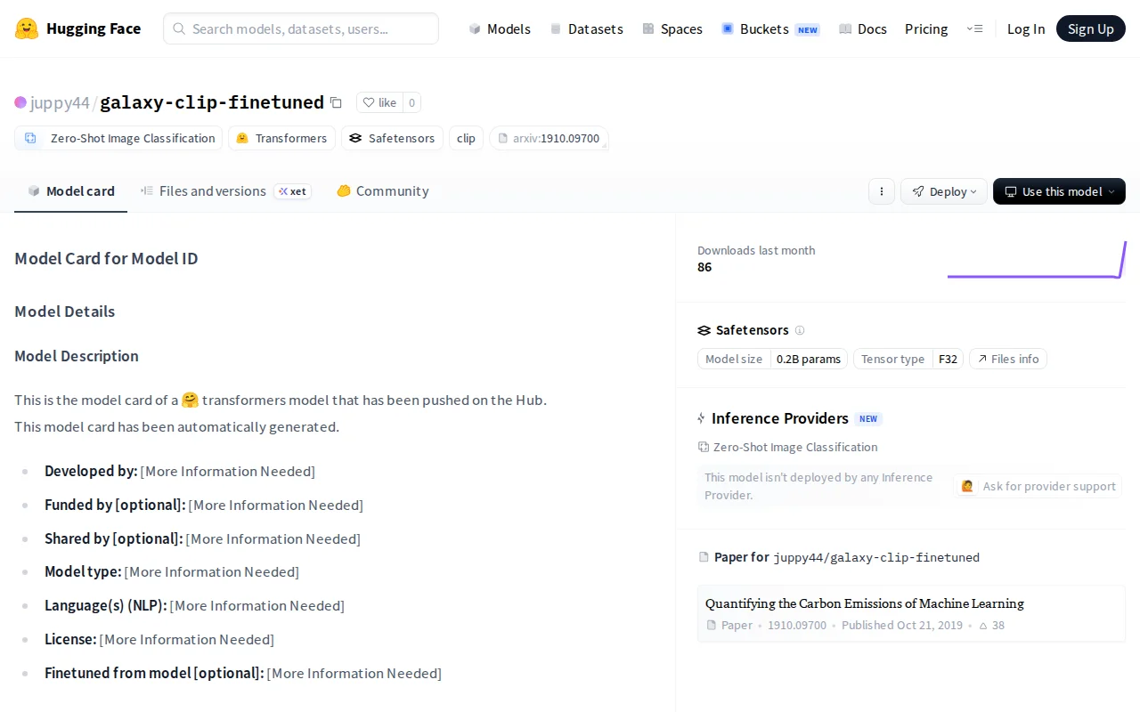Click the Model type list item
This screenshot has width=1140, height=712.
tap(172, 571)
